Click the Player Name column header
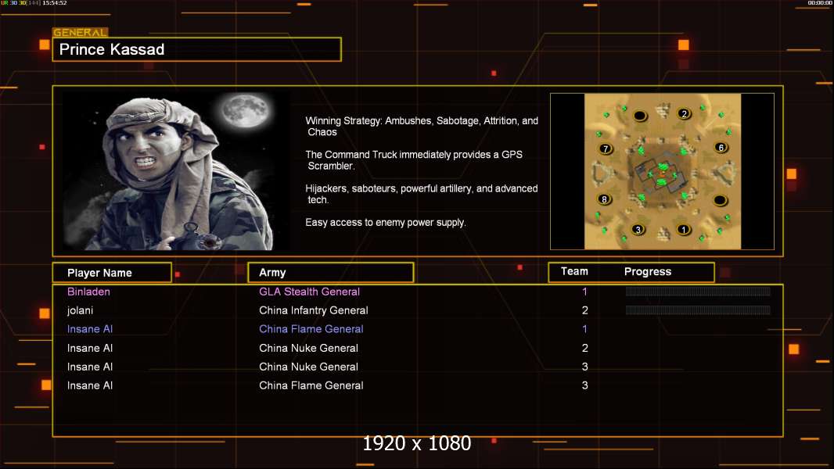This screenshot has height=469, width=834. point(112,273)
